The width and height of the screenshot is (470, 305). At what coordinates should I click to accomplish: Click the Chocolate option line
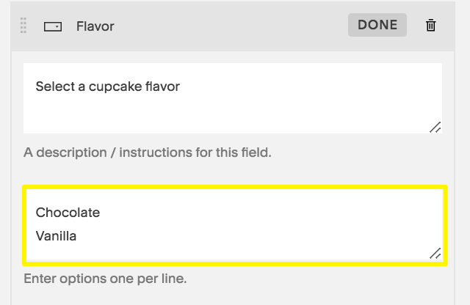[x=68, y=213]
